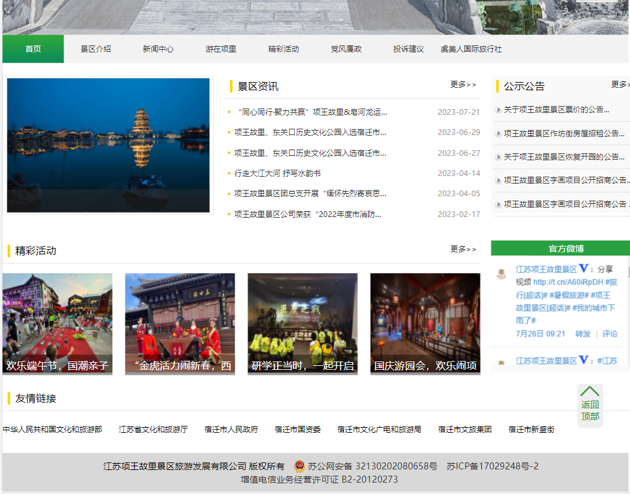The width and height of the screenshot is (630, 494).
Task: Open 国庆游园会 activity thumbnail
Action: pos(425,324)
